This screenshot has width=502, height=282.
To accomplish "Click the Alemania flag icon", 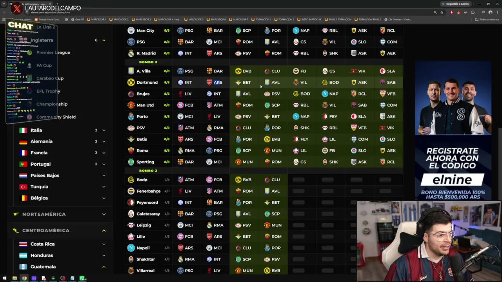I will tap(23, 141).
